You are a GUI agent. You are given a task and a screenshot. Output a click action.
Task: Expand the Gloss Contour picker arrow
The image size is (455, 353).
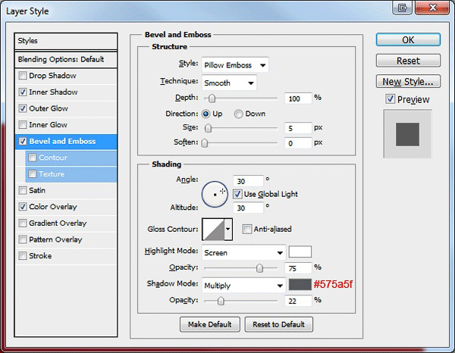pyautogui.click(x=228, y=230)
